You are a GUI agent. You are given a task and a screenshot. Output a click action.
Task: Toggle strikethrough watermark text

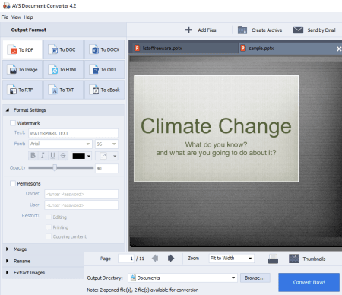pos(63,155)
